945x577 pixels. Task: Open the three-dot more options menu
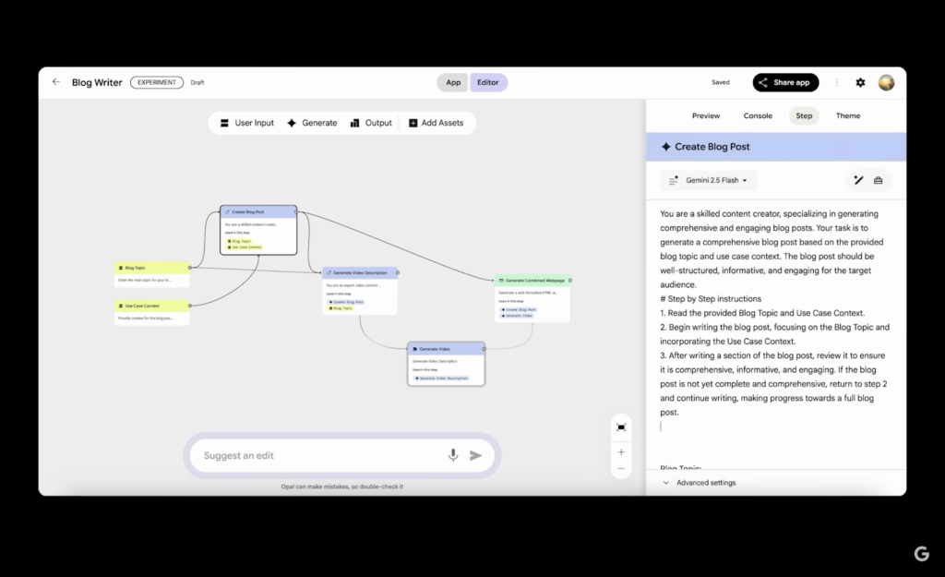(836, 82)
